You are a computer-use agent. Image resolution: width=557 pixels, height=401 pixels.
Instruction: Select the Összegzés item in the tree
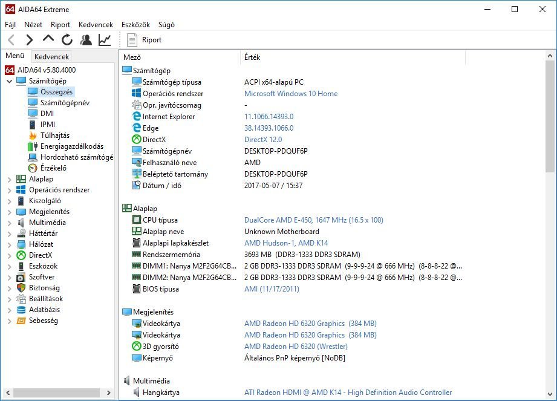[56, 92]
